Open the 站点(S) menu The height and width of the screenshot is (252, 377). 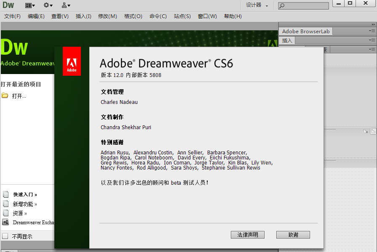pyautogui.click(x=182, y=16)
